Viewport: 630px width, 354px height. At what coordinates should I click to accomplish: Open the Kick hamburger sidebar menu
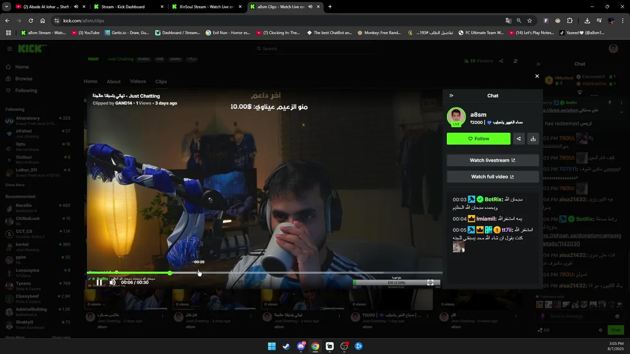pyautogui.click(x=9, y=49)
